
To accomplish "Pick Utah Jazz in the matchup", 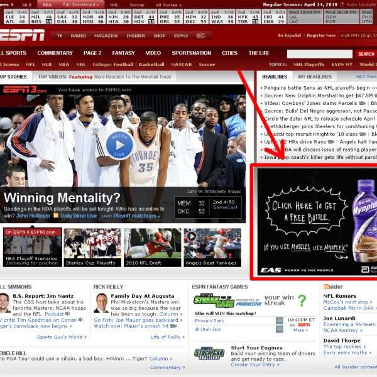I will click(x=280, y=329).
